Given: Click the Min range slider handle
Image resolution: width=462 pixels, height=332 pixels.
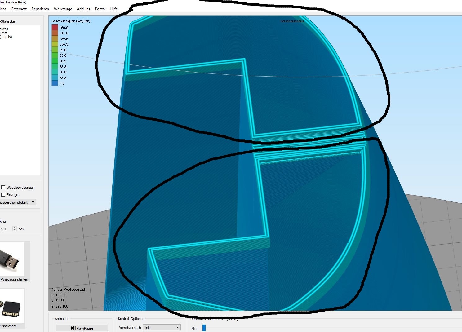Looking at the screenshot, I should tap(204, 328).
